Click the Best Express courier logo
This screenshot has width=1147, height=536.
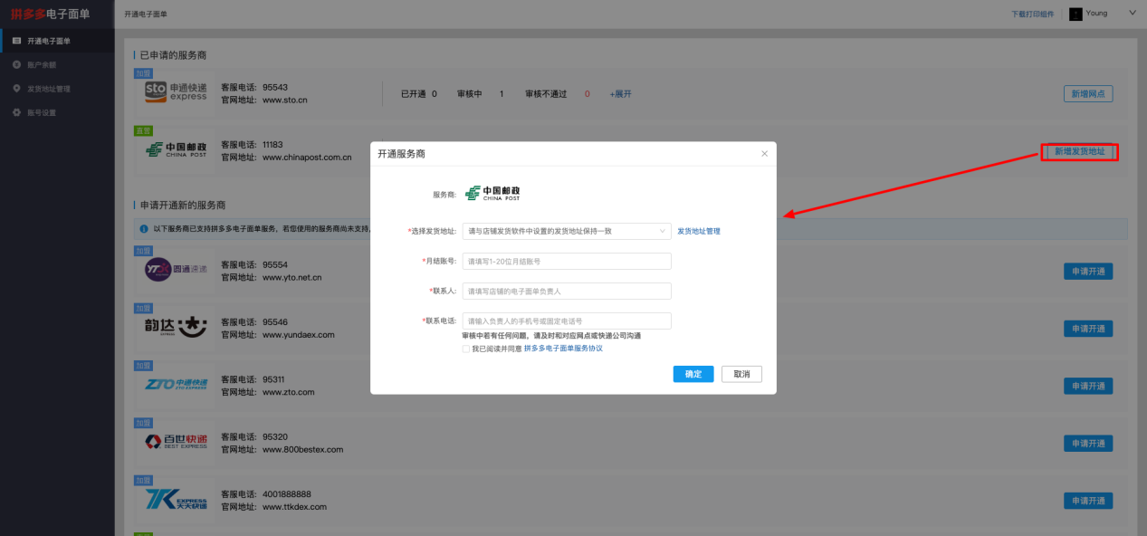click(x=176, y=443)
